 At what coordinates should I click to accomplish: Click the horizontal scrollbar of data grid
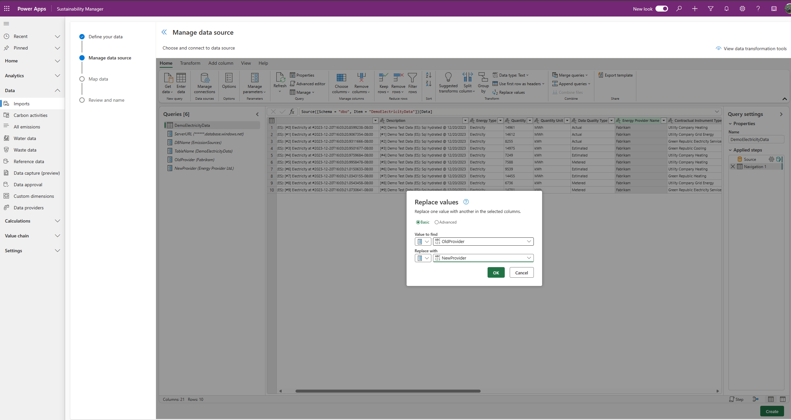(x=387, y=391)
